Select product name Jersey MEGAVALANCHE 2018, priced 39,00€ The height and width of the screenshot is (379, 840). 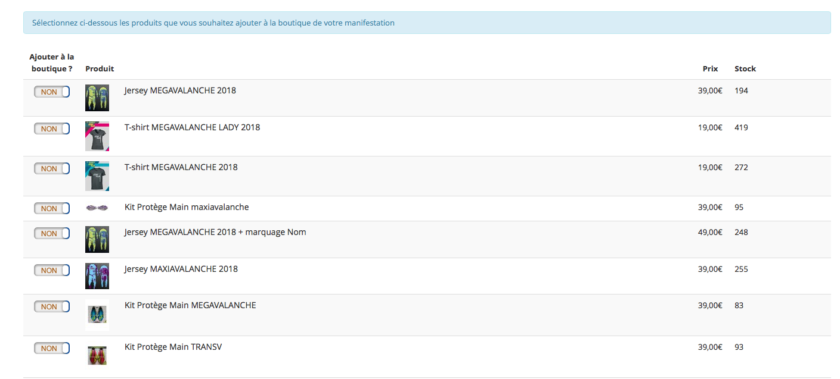[180, 90]
